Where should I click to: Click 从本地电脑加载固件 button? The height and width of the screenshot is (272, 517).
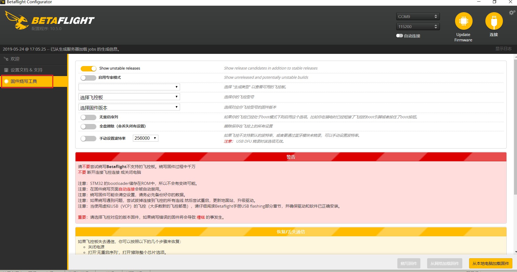tap(490, 263)
